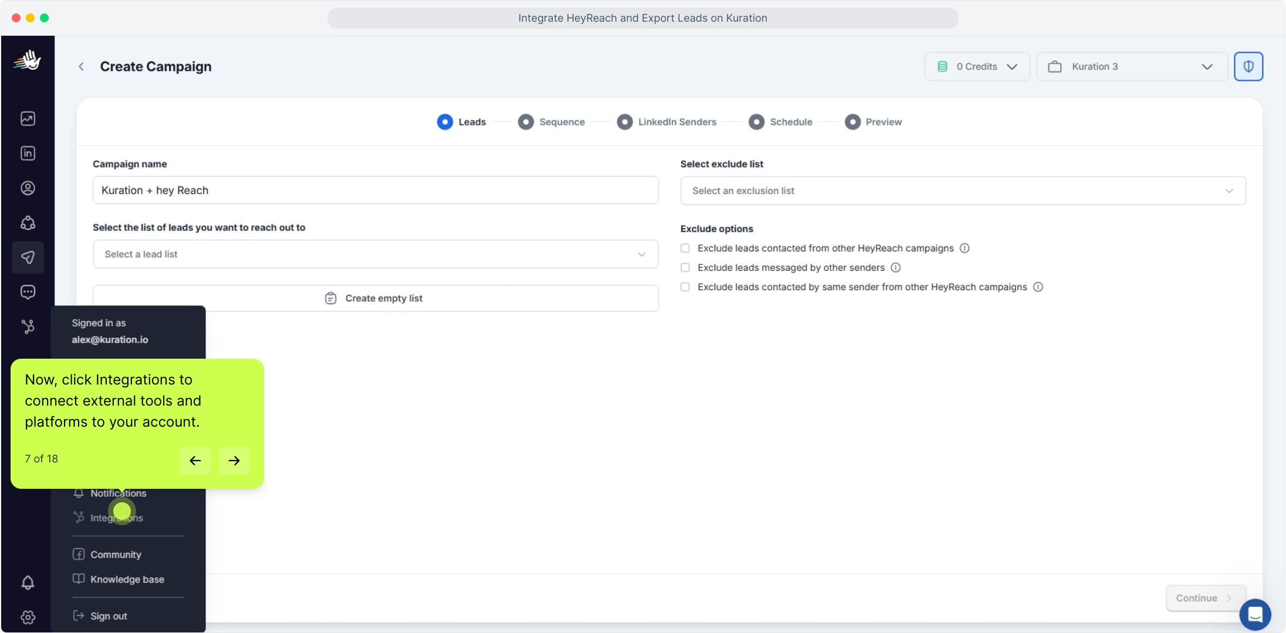Click Integrations in the account menu
Screen dimensions: 1286x633
109,518
